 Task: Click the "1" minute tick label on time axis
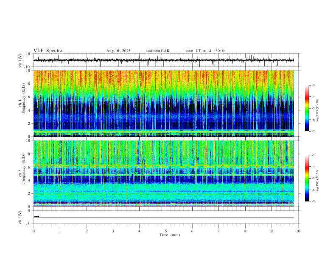tap(60, 231)
